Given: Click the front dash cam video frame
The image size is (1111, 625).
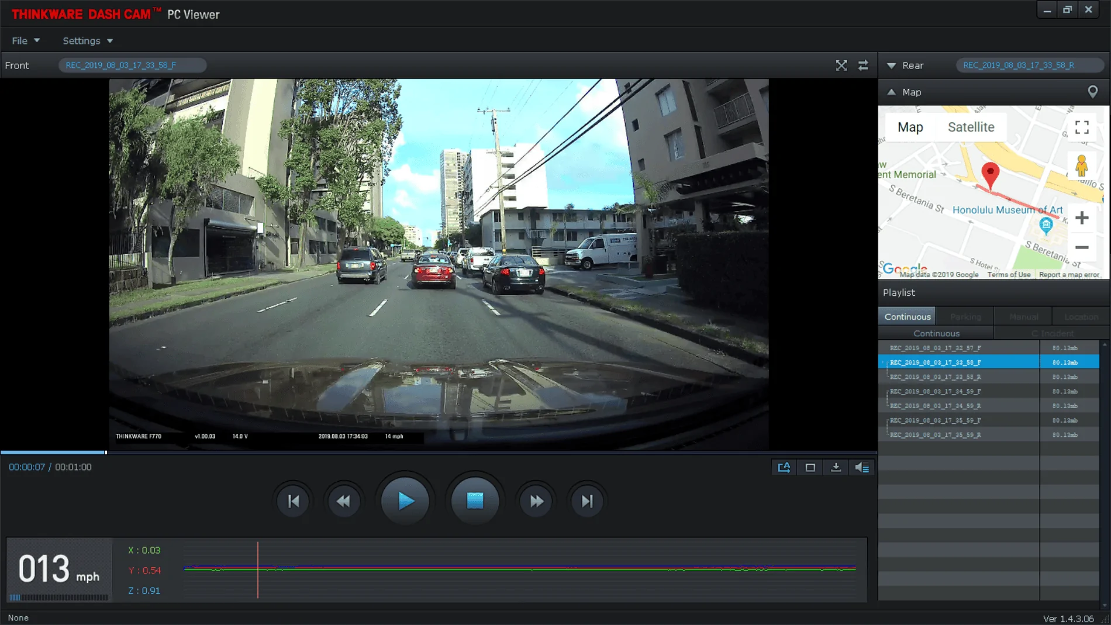Looking at the screenshot, I should [439, 264].
